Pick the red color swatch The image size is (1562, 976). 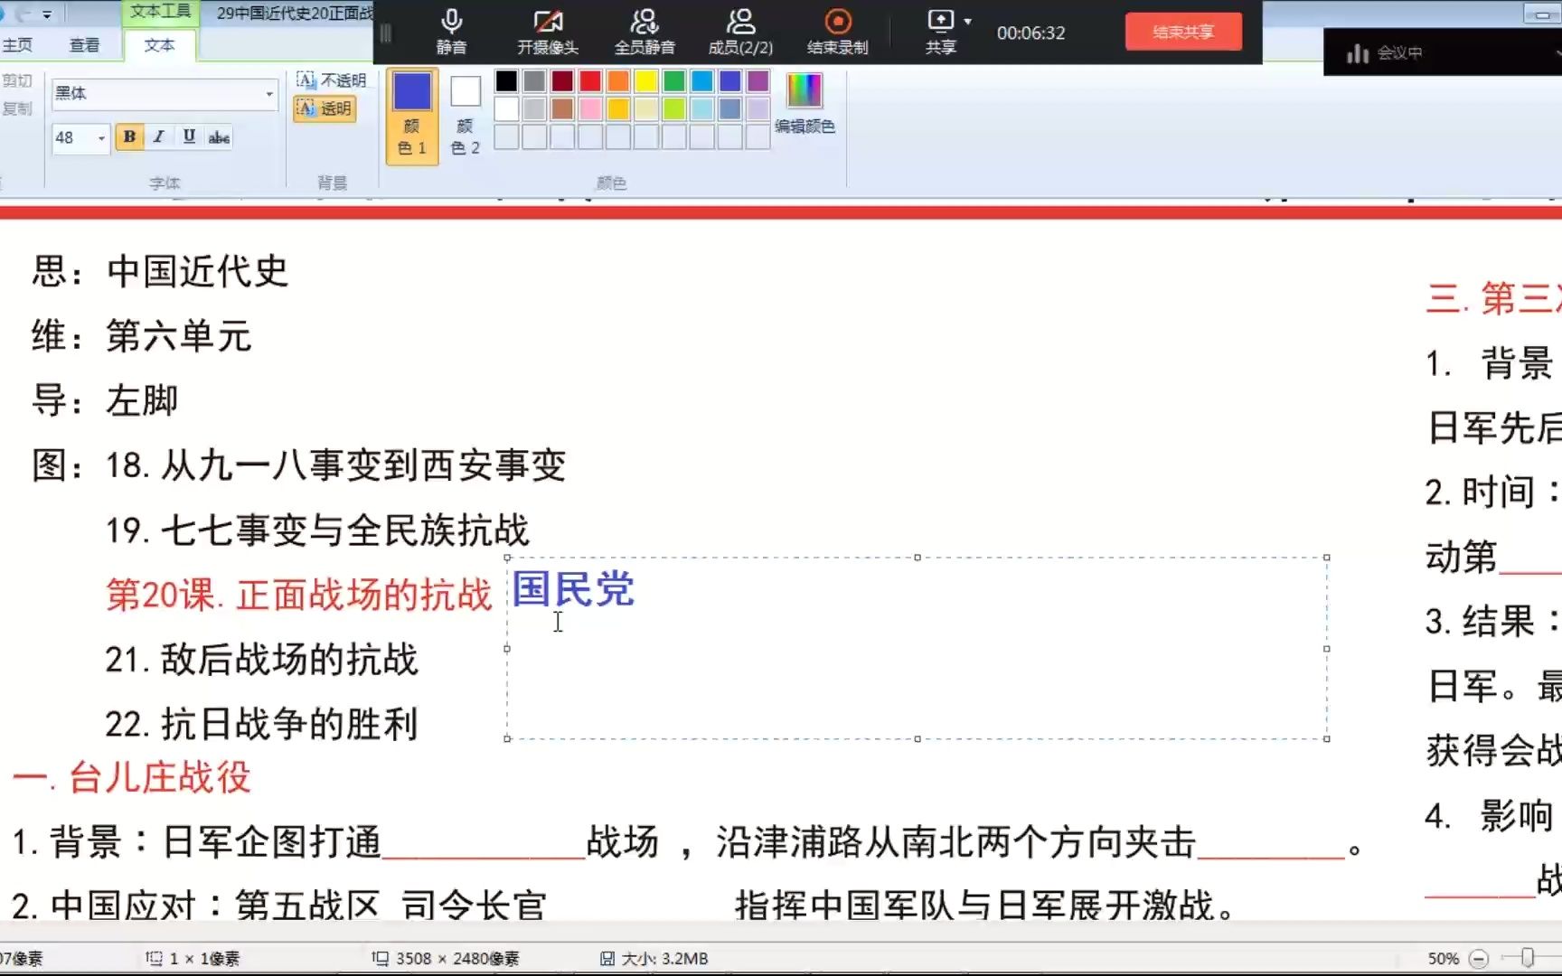[x=590, y=81]
